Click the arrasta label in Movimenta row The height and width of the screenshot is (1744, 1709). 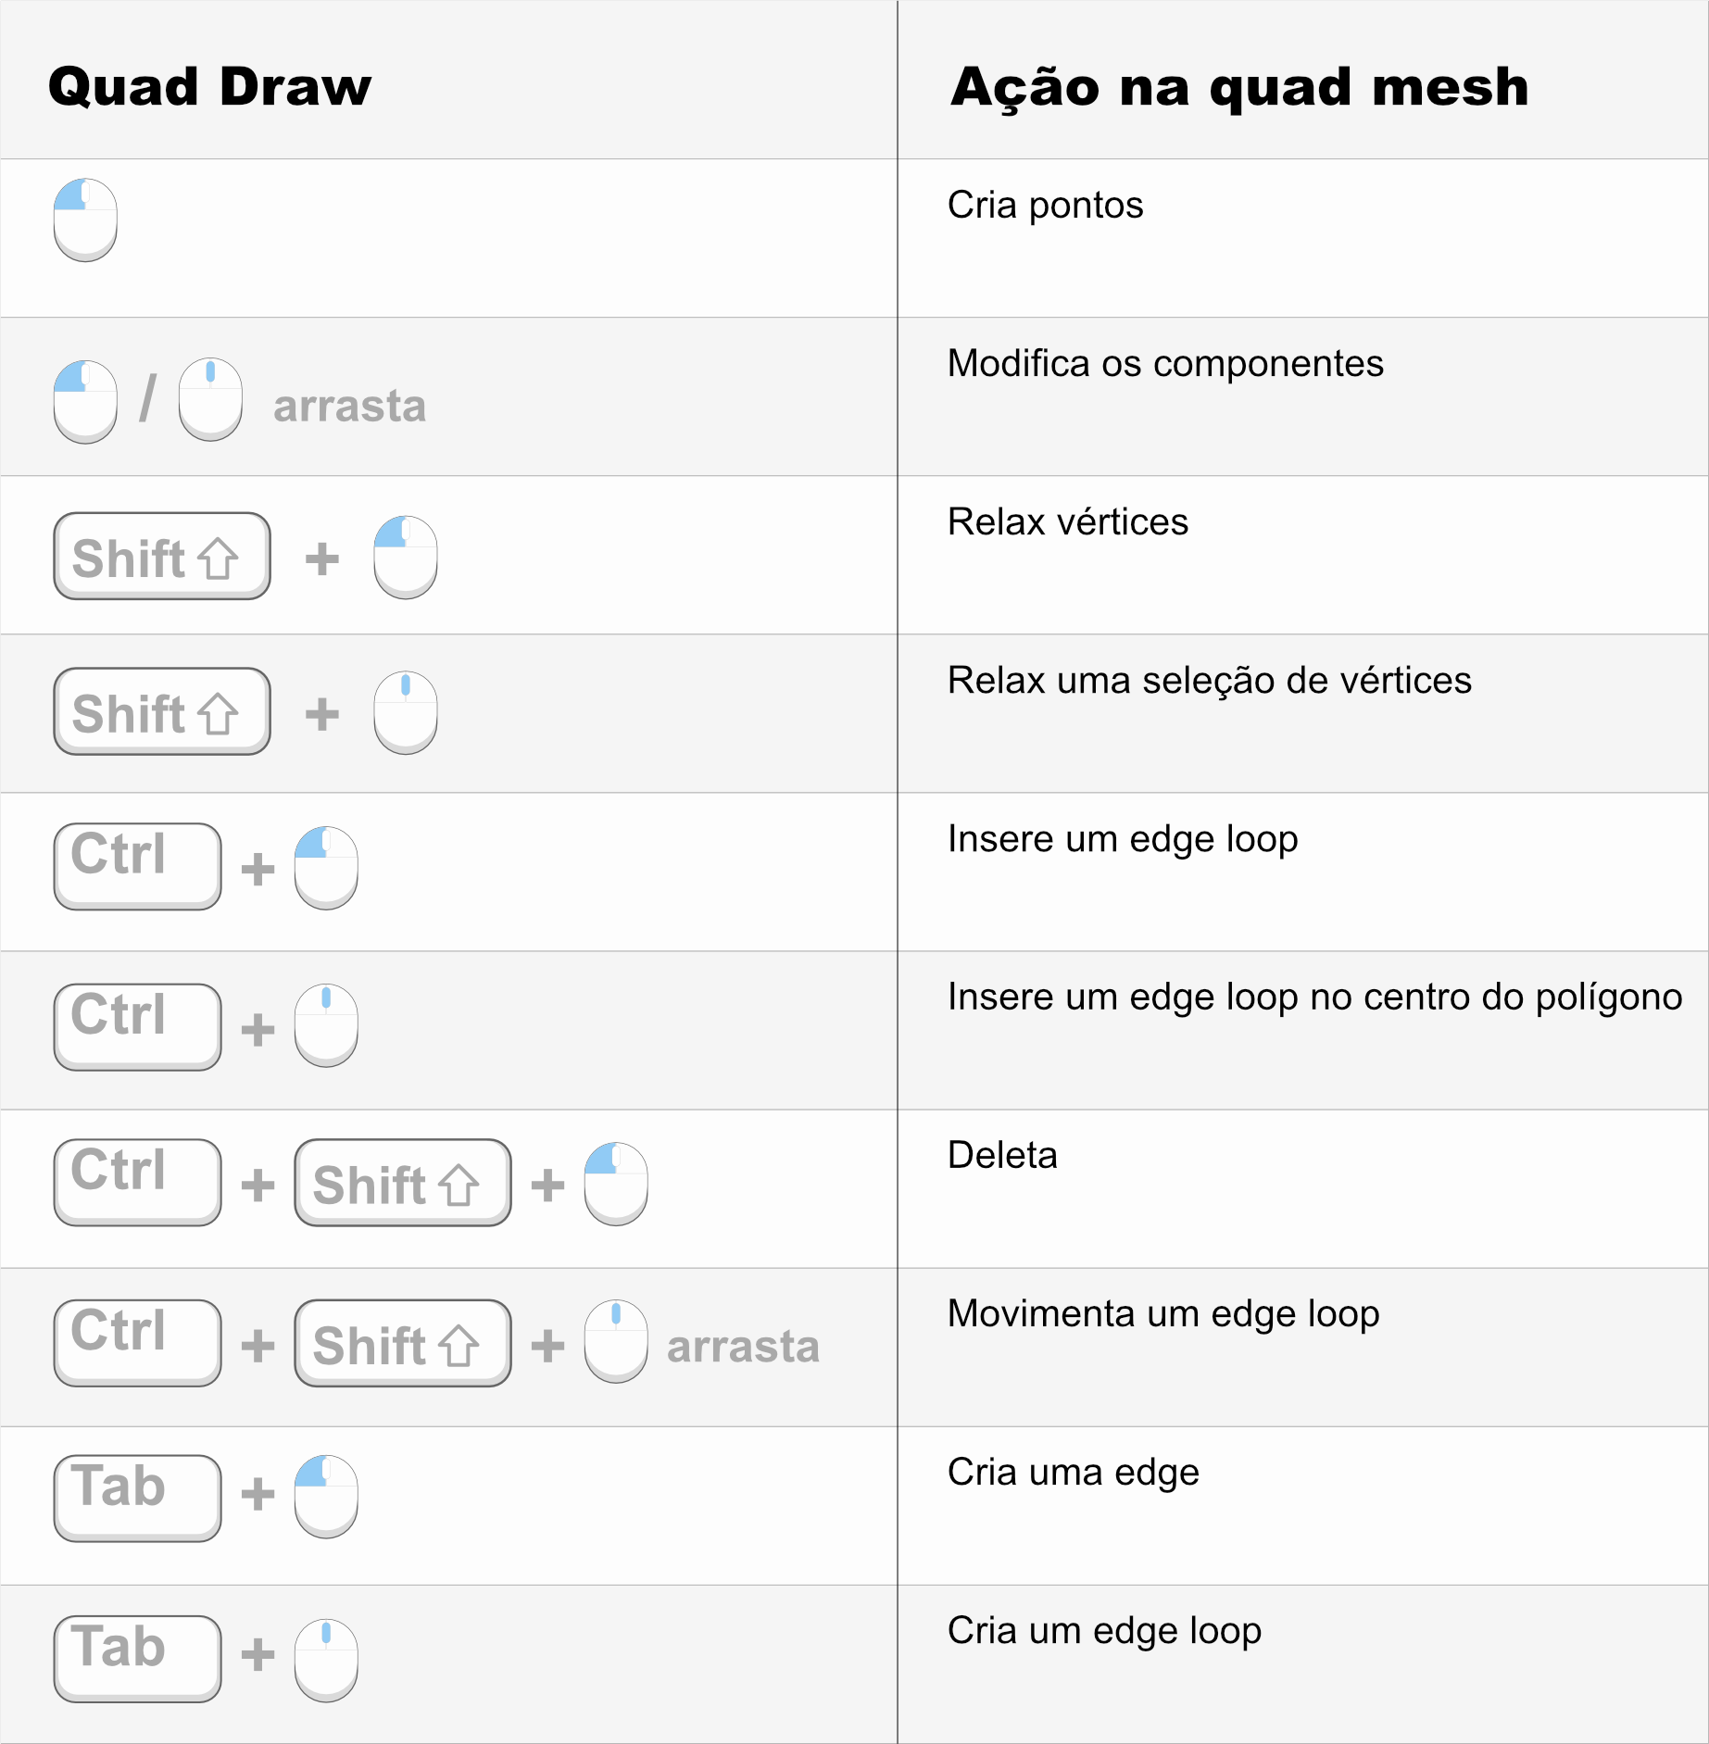743,1346
